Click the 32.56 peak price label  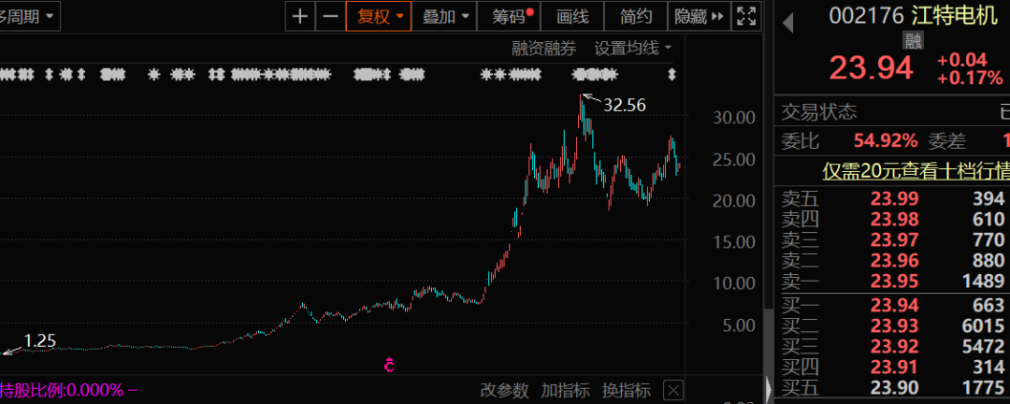(624, 105)
